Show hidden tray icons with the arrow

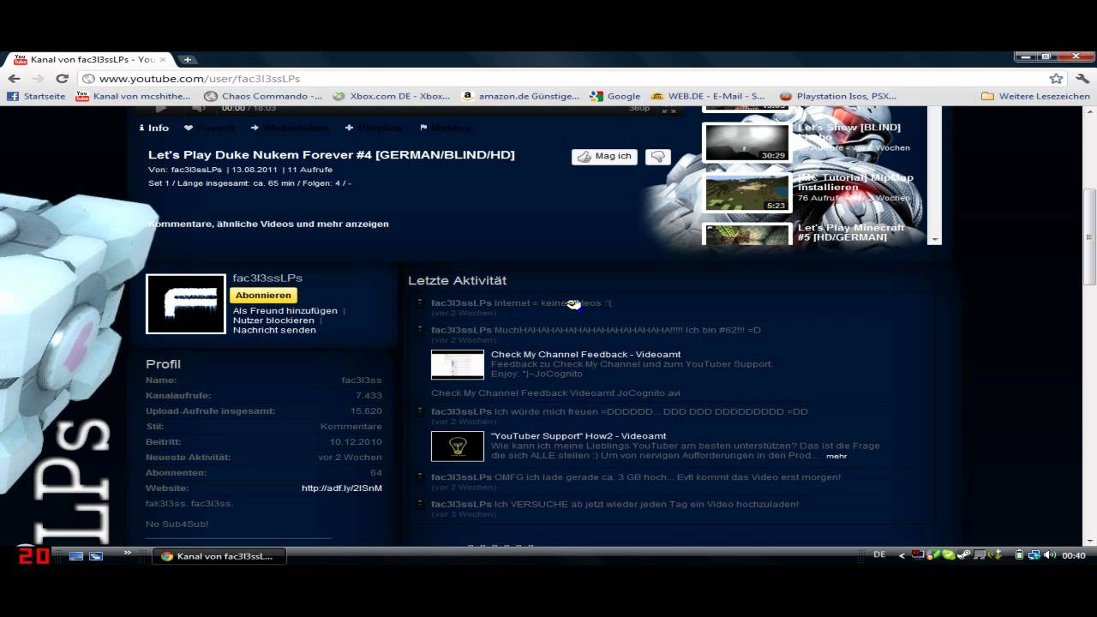(x=902, y=556)
